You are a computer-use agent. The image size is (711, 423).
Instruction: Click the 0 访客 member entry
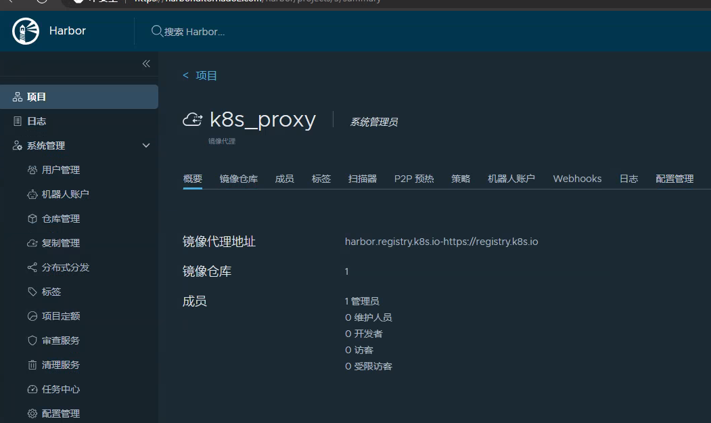point(359,350)
